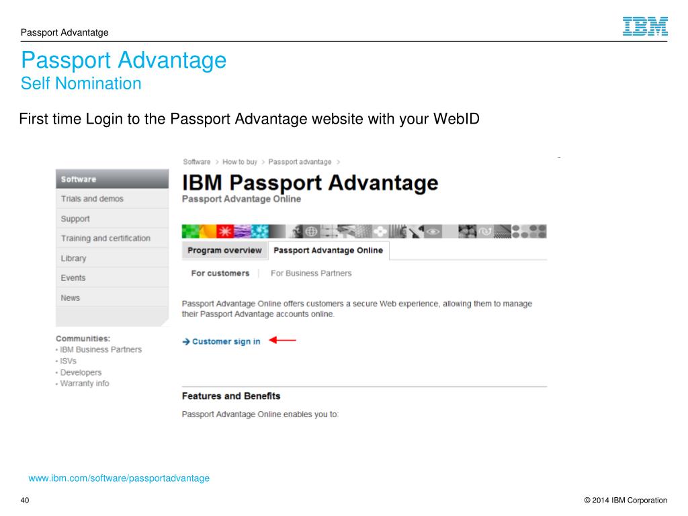Viewport: 688px width, 516px height.
Task: Click the Self Nomination slide subtitle
Action: tap(81, 83)
